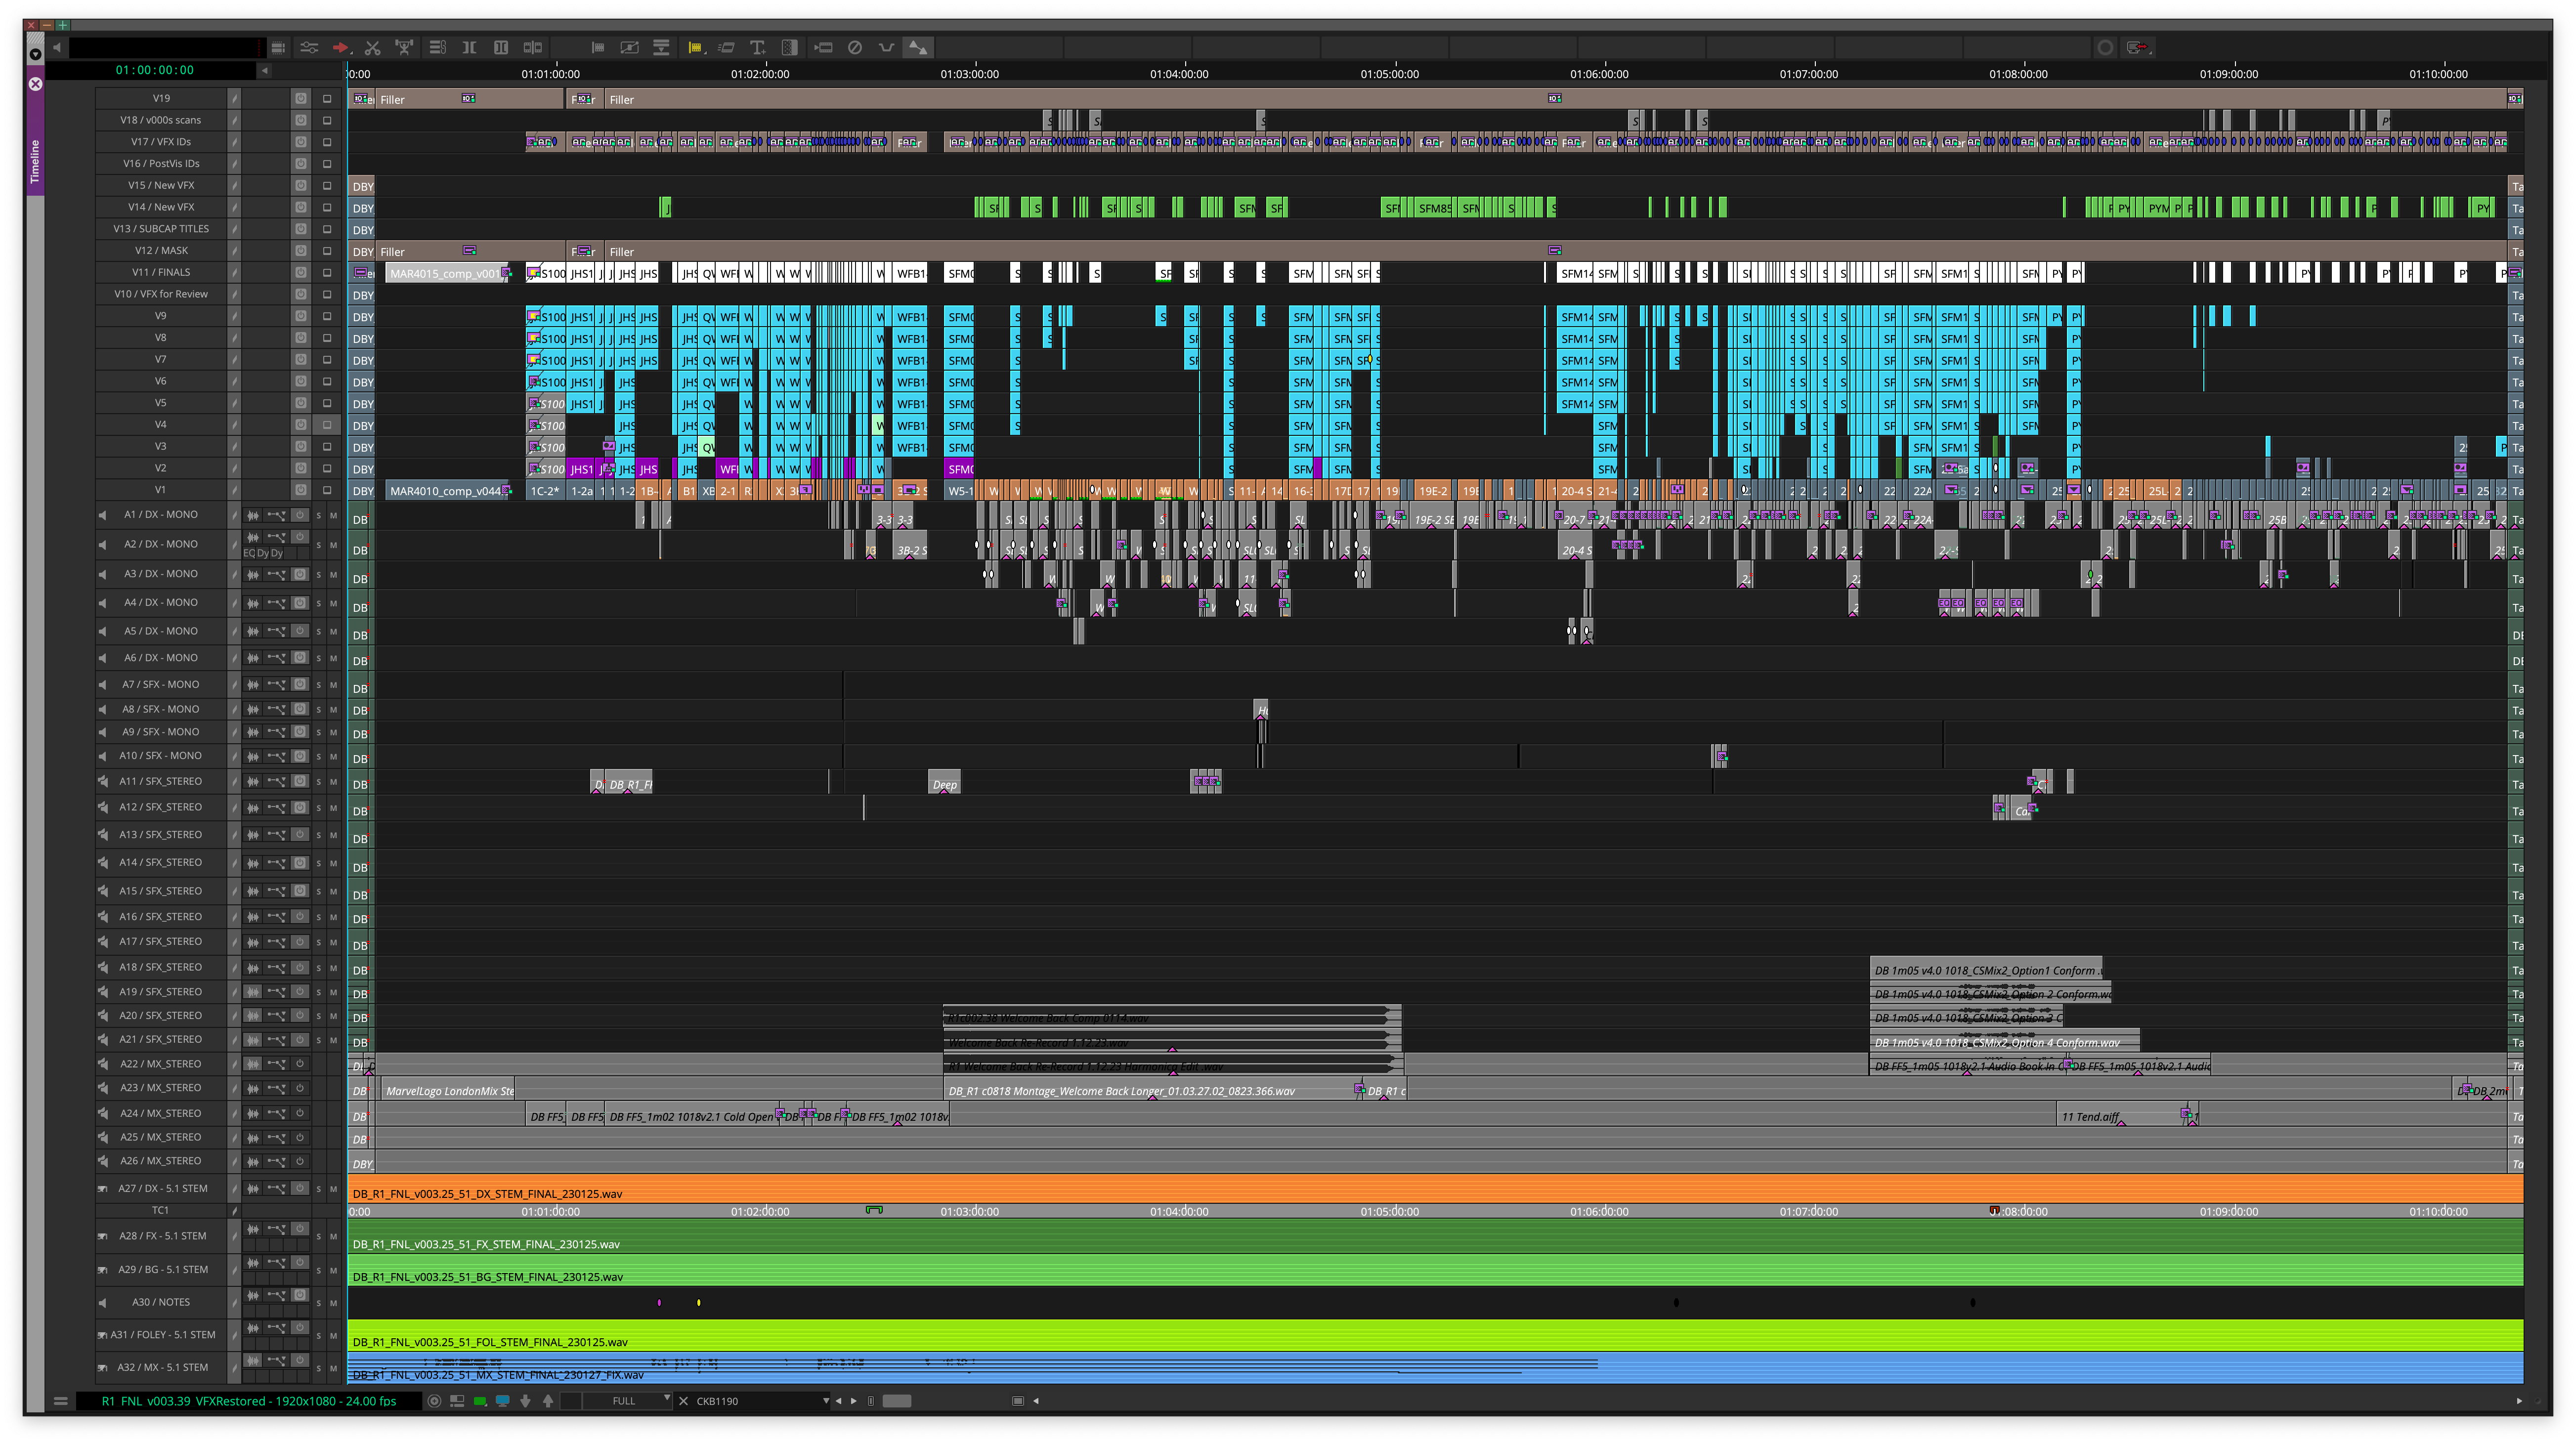Select track A30 / NOTES name button

161,1302
